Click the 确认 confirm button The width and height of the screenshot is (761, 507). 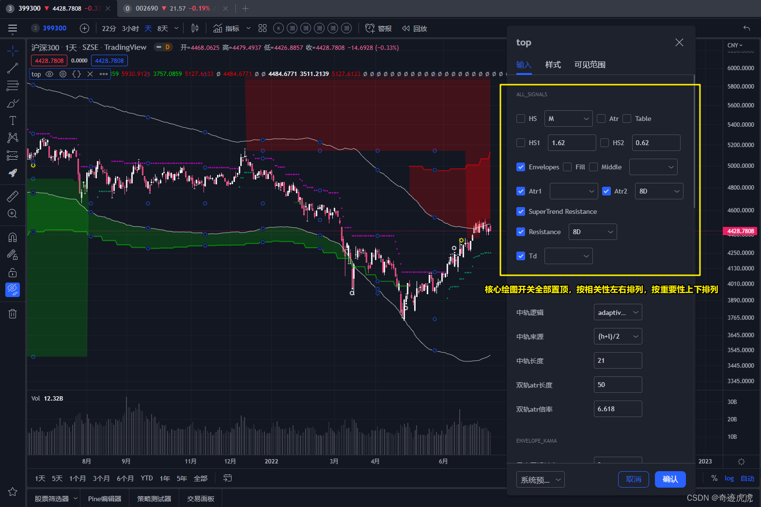click(670, 479)
